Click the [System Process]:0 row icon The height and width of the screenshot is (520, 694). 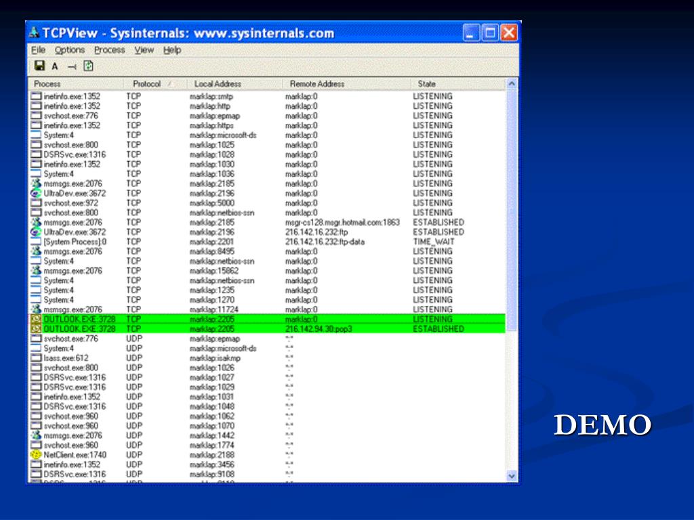[37, 242]
